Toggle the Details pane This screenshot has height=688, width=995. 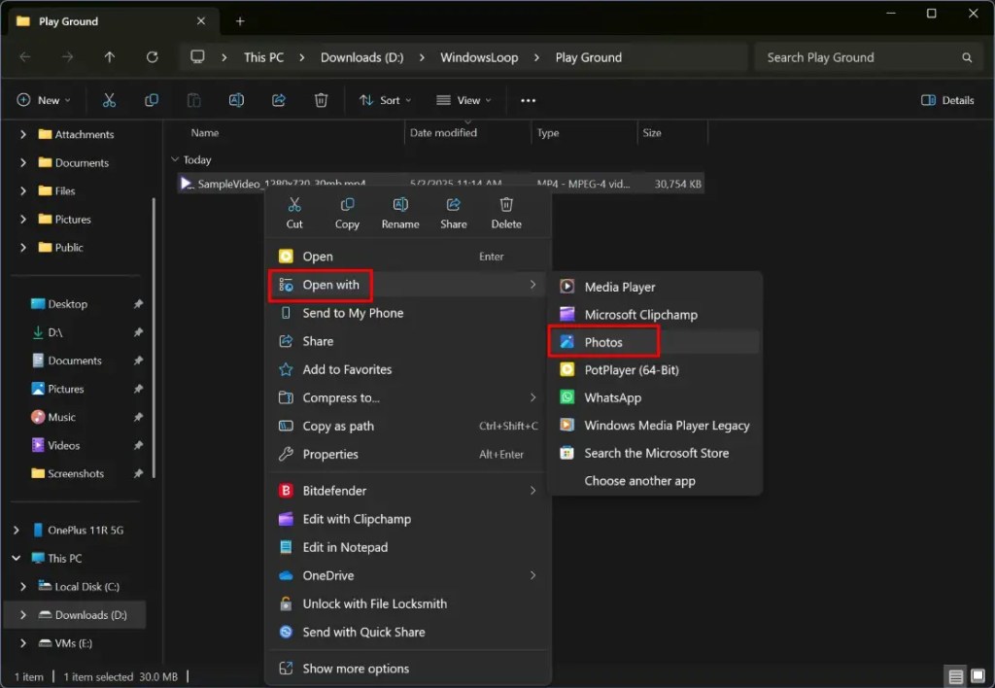click(947, 100)
